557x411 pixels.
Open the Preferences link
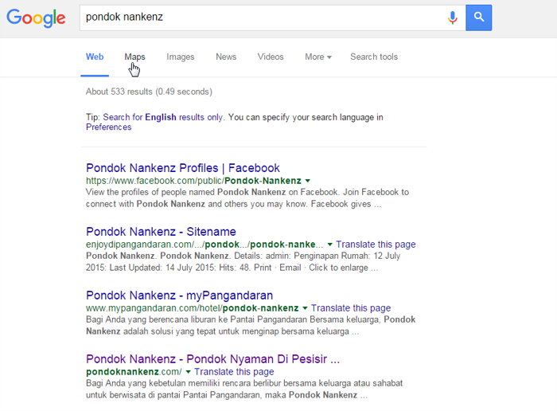tap(109, 127)
